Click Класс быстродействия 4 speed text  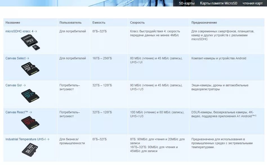click(155, 33)
